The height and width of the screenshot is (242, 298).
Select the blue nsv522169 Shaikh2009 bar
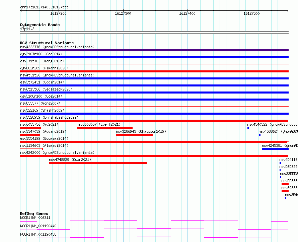pyautogui.click(x=154, y=114)
